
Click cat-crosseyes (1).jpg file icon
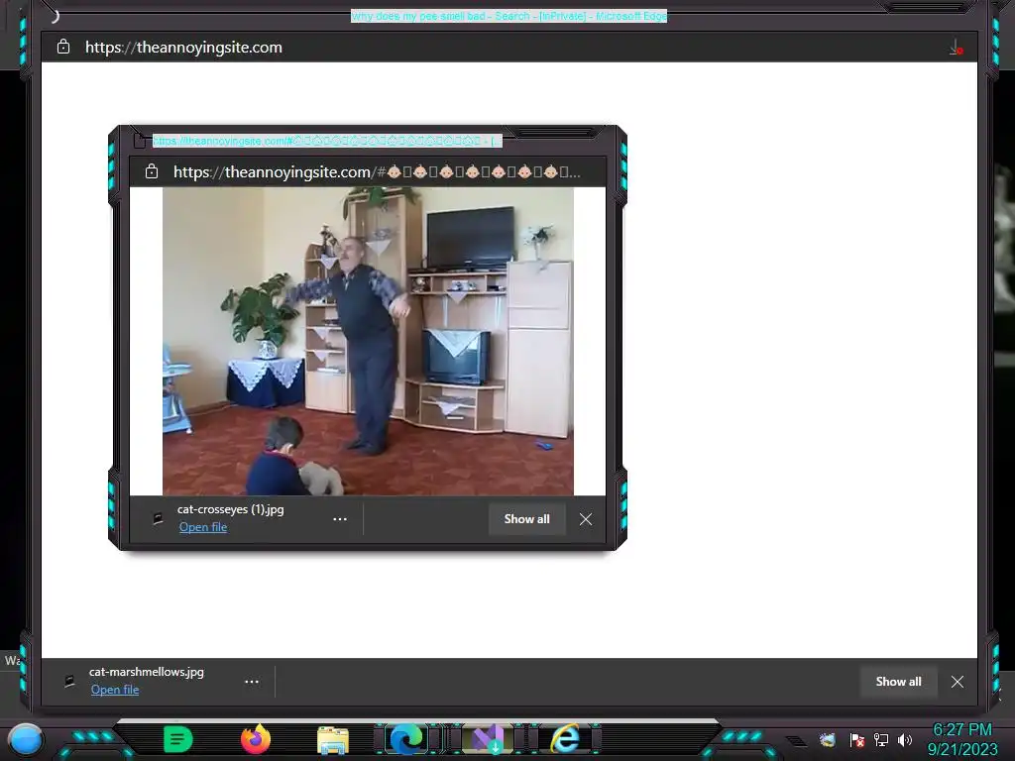158,518
